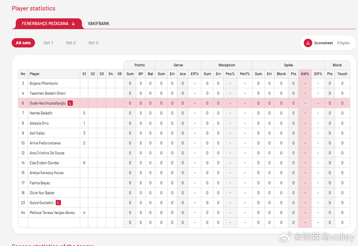Click the Spike group header

(289, 65)
